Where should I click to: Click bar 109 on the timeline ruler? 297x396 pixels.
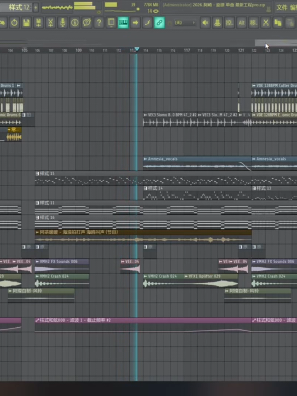[79, 50]
